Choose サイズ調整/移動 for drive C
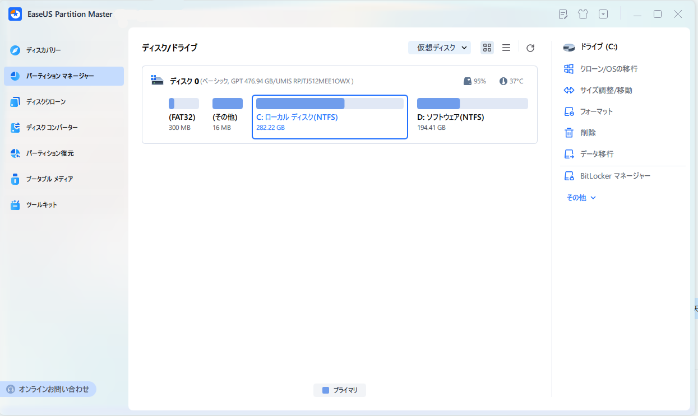The image size is (698, 416). [x=606, y=90]
